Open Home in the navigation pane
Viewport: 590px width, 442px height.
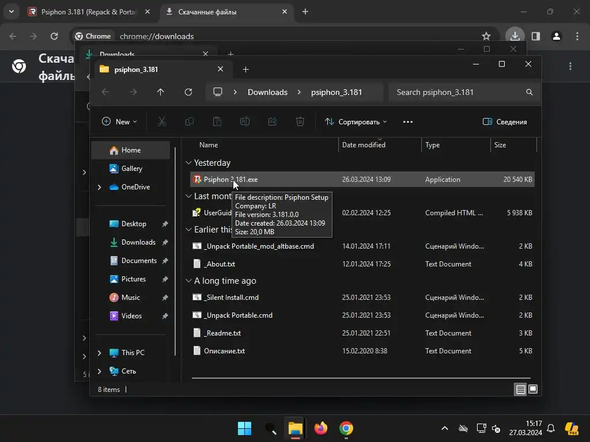[x=131, y=150]
